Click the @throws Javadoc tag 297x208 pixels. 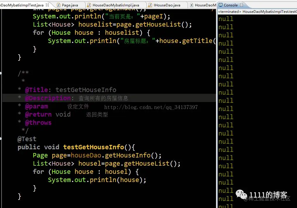38,123
